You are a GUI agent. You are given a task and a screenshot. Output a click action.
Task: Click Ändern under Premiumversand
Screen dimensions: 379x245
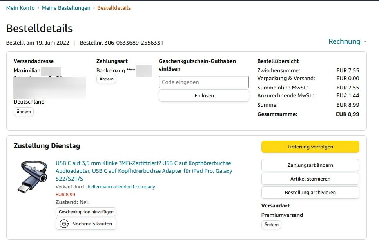(x=271, y=225)
